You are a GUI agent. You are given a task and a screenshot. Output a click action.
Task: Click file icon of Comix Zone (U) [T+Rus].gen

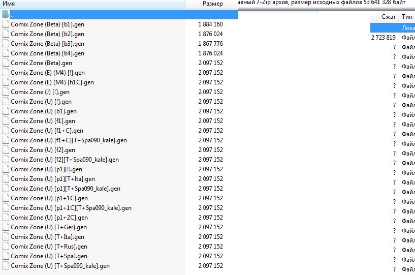click(6, 247)
